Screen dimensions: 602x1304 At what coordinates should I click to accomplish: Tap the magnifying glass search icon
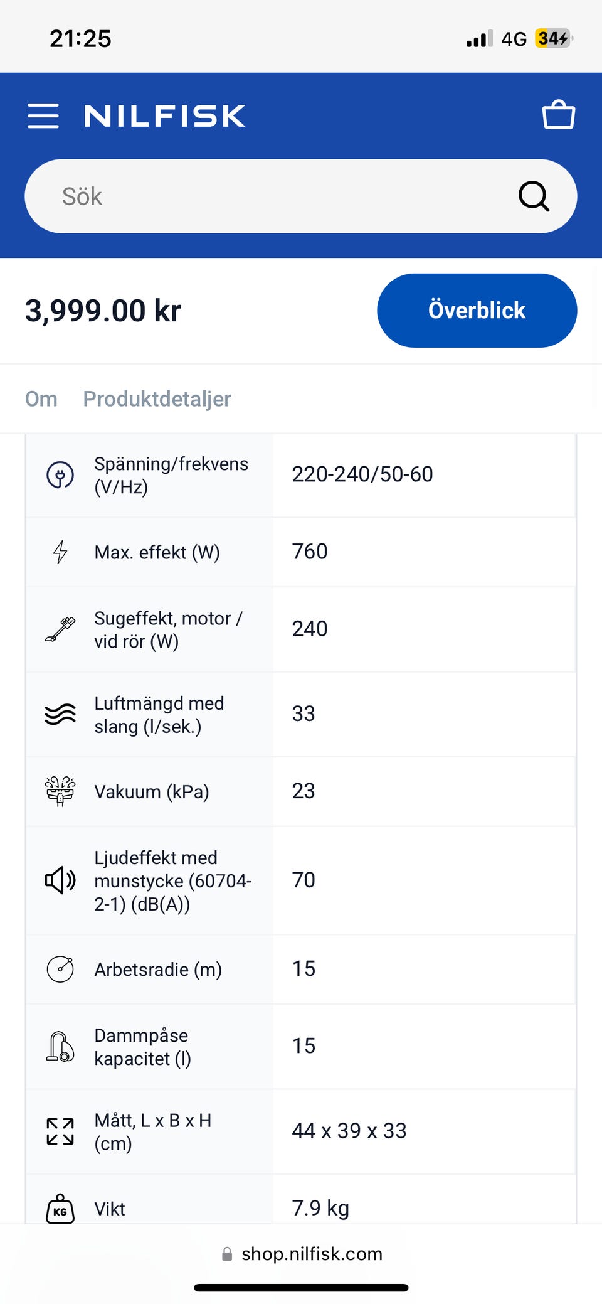[534, 196]
